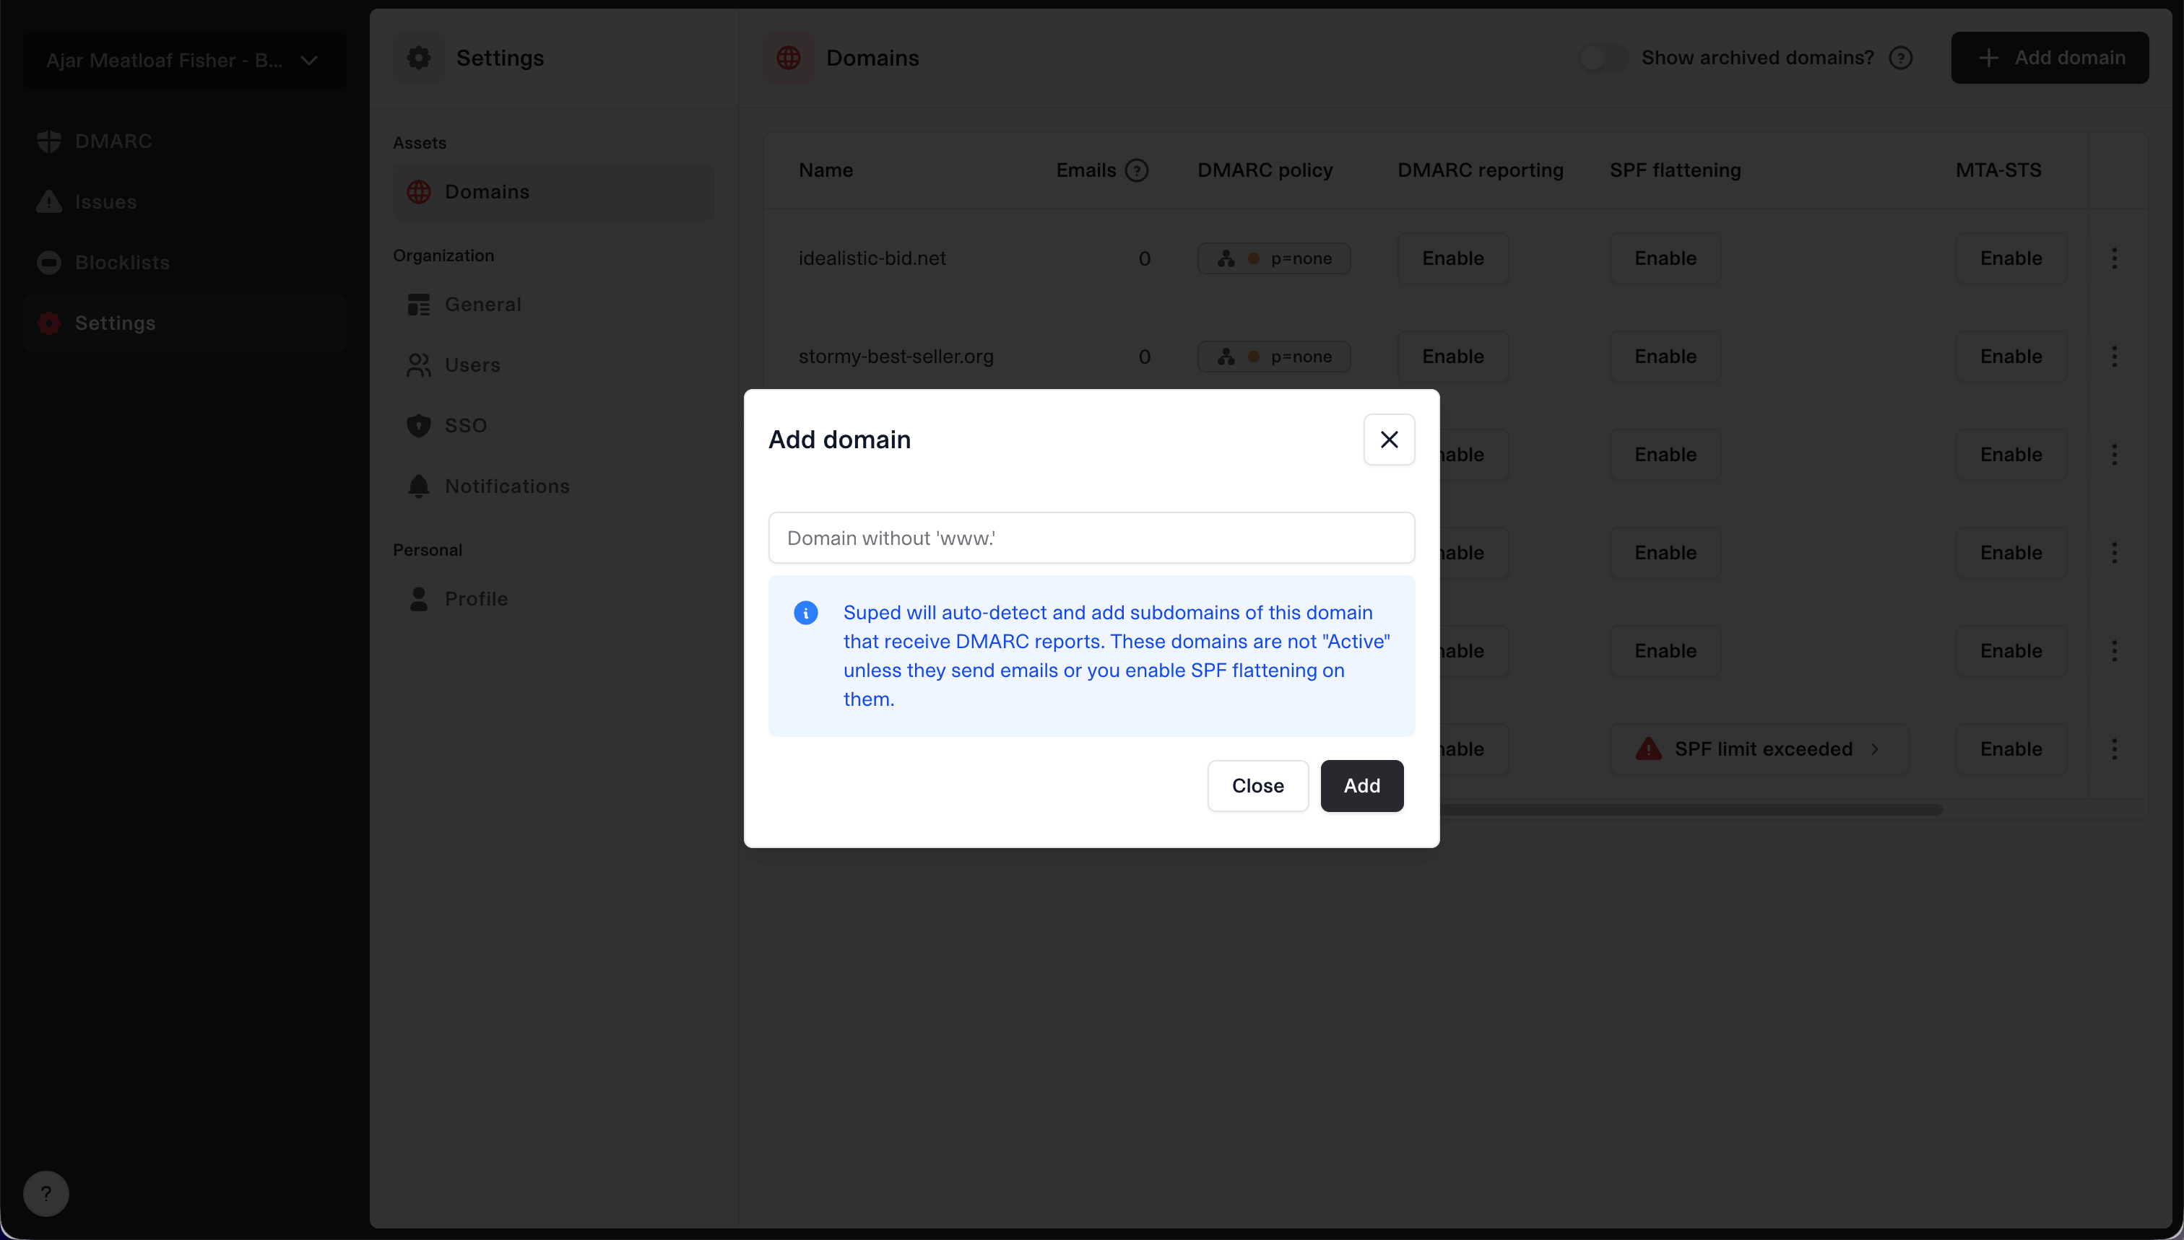This screenshot has height=1240, width=2184.
Task: Click the help icon beside archived domains
Action: (1900, 58)
